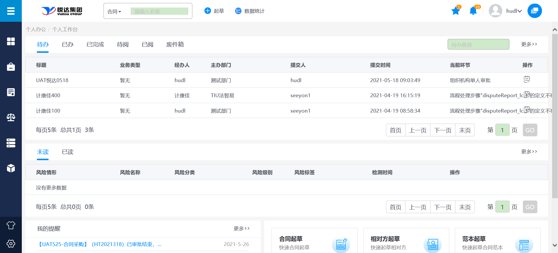Open the notifications bell icon
This screenshot has height=253, width=558.
473,11
